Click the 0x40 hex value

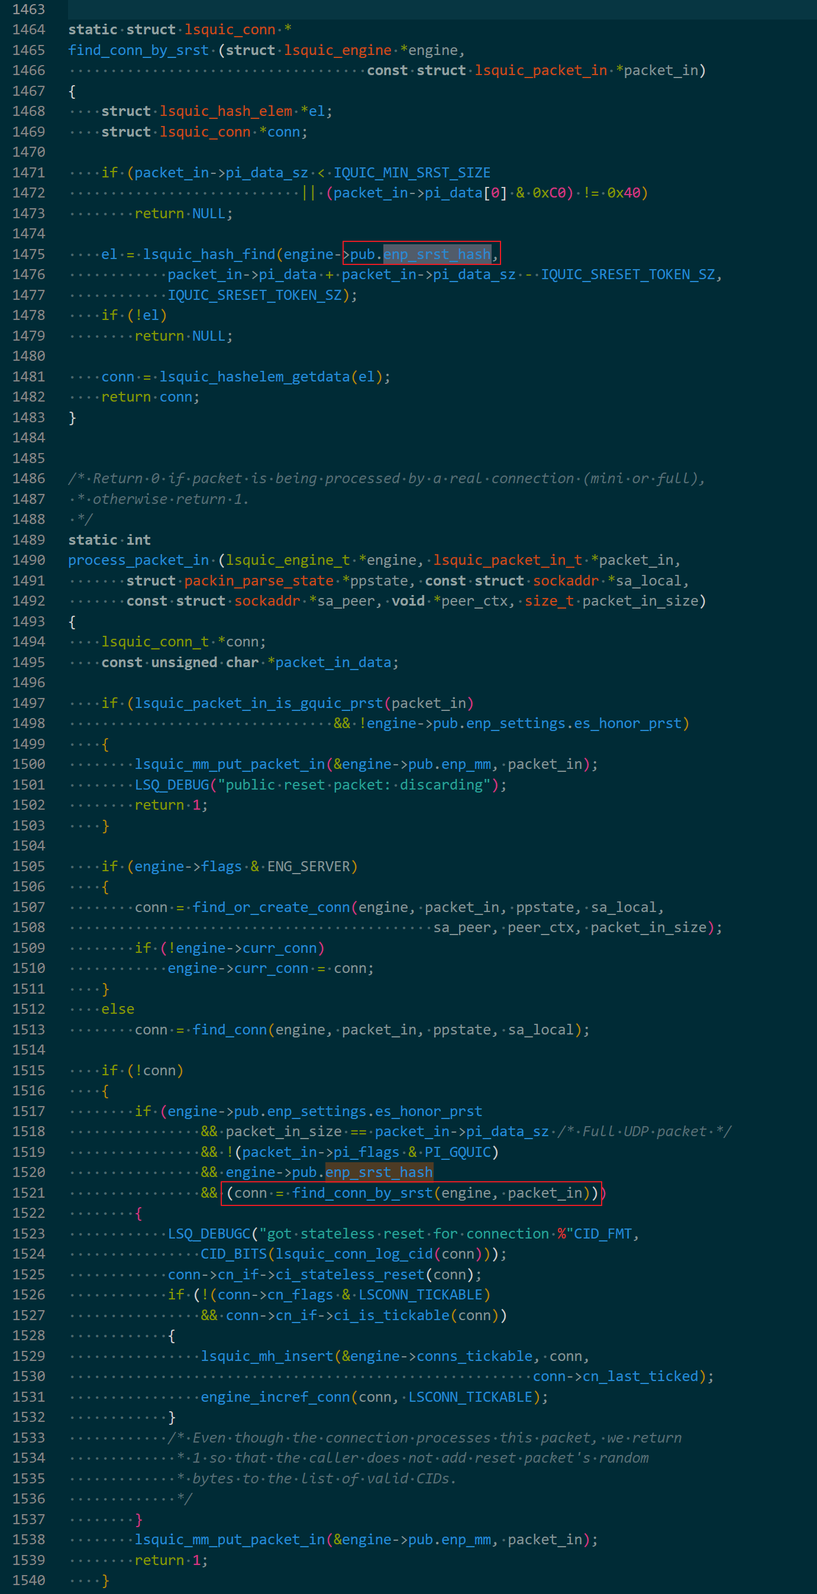(624, 192)
